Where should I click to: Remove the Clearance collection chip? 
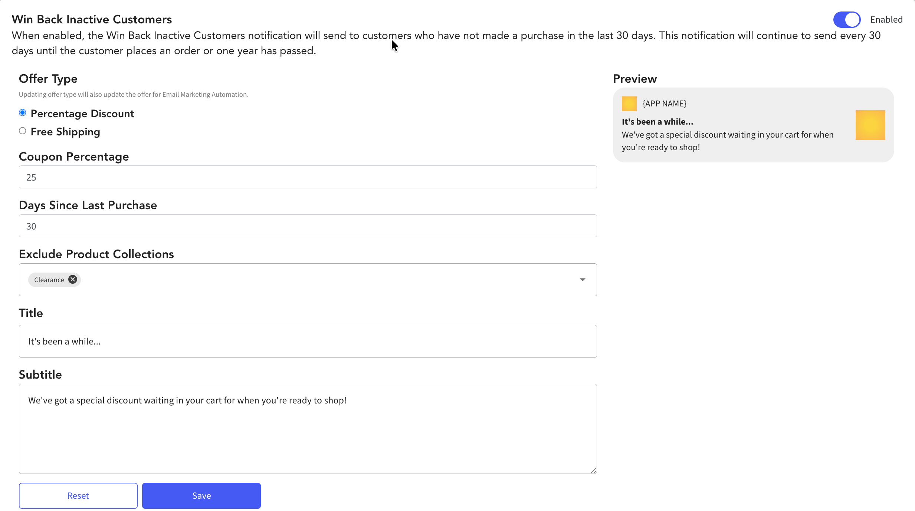coord(73,280)
